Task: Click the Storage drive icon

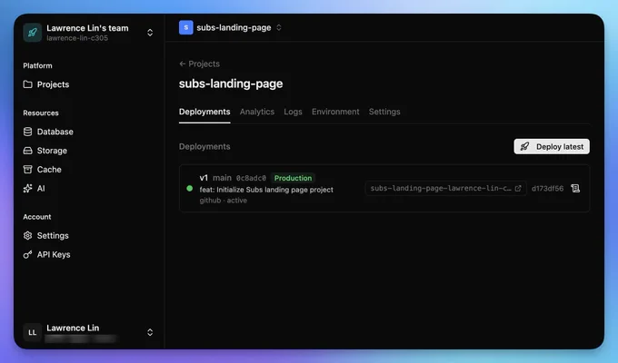Action: point(27,151)
